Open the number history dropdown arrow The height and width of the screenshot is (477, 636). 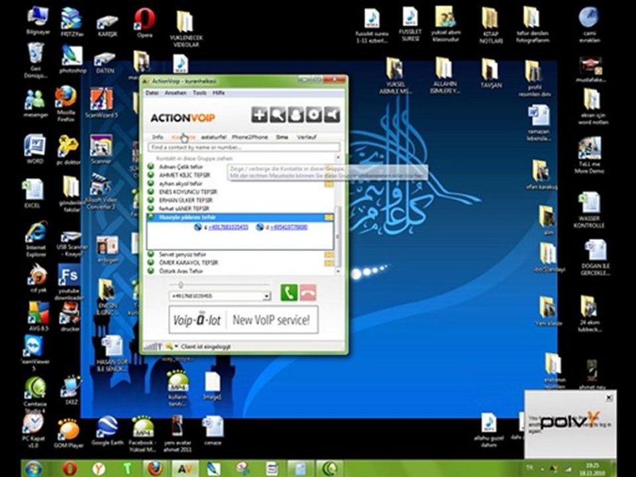click(266, 296)
